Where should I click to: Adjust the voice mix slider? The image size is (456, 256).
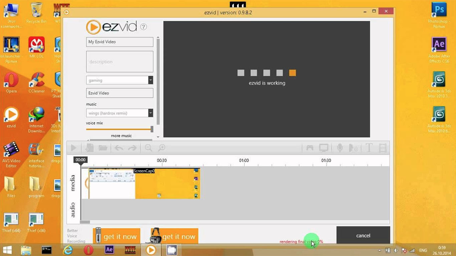[152, 129]
